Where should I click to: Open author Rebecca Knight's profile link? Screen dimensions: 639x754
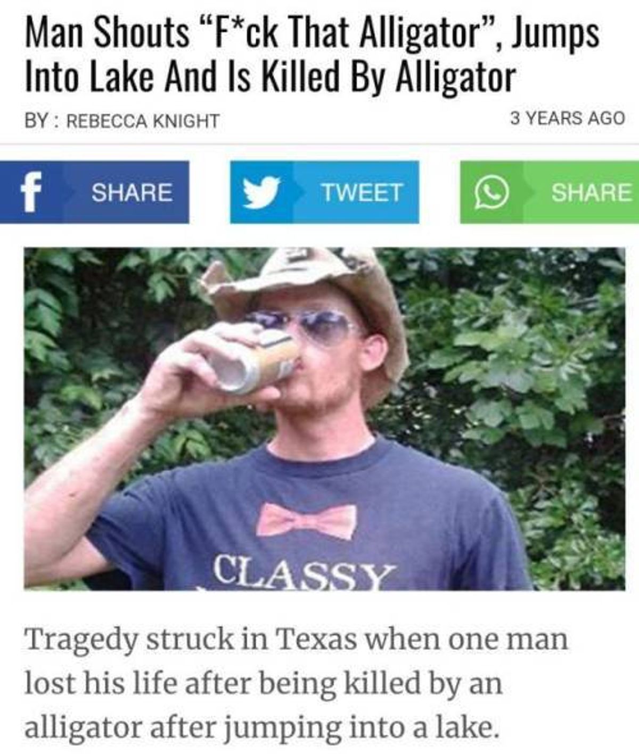[143, 121]
